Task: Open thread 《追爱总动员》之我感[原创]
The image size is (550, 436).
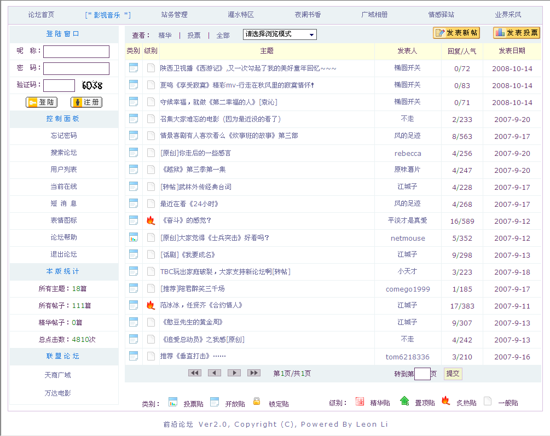Action: [202, 340]
